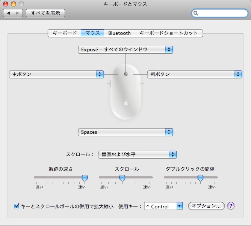Image resolution: width=251 pixels, height=226 pixels.
Task: Close the window with the red button
Action: tap(6, 4)
